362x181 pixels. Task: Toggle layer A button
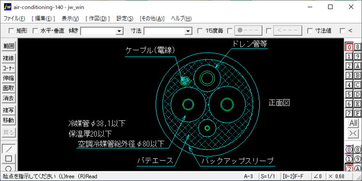[358, 66]
